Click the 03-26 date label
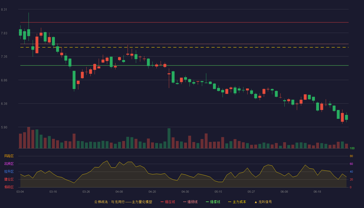Screen dimensions: 364x208 (x=86, y=192)
